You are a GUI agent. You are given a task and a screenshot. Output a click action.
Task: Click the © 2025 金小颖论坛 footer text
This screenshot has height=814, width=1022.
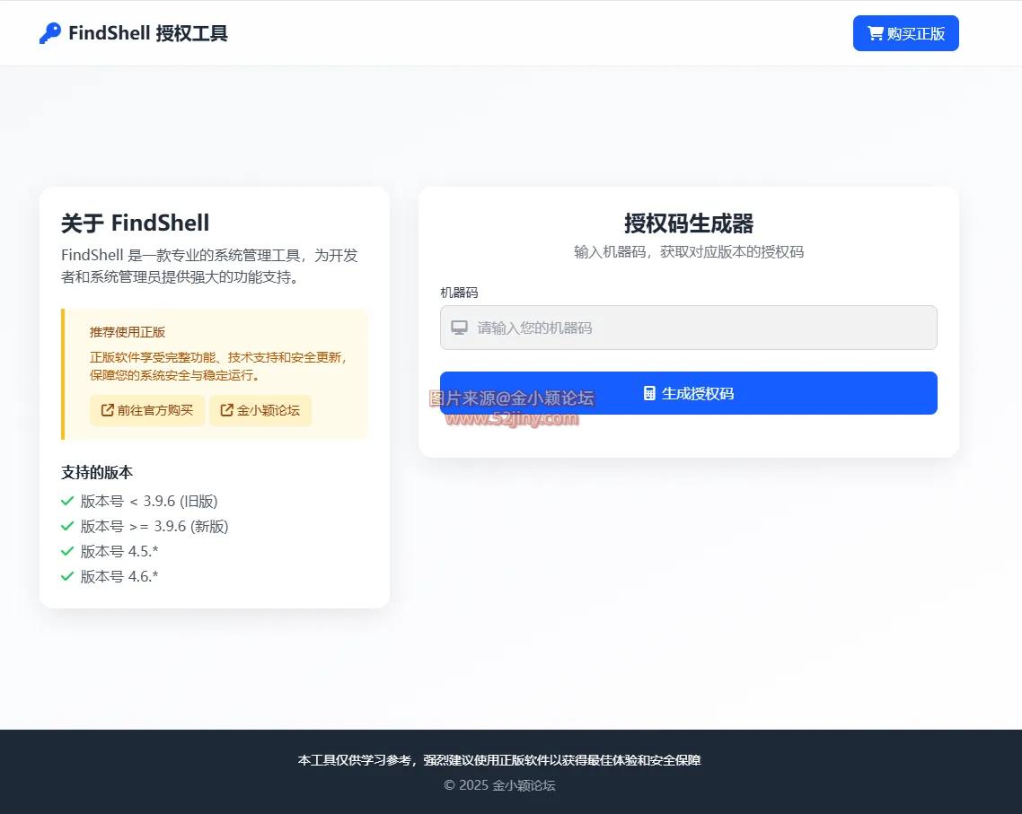[499, 785]
